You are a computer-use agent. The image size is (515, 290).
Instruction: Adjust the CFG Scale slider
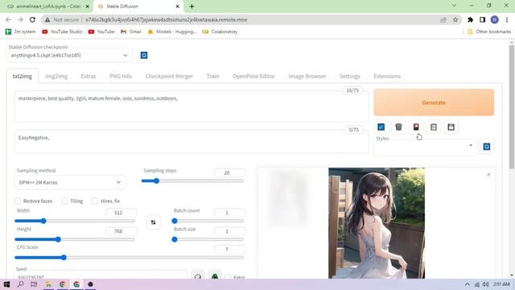(x=130, y=258)
